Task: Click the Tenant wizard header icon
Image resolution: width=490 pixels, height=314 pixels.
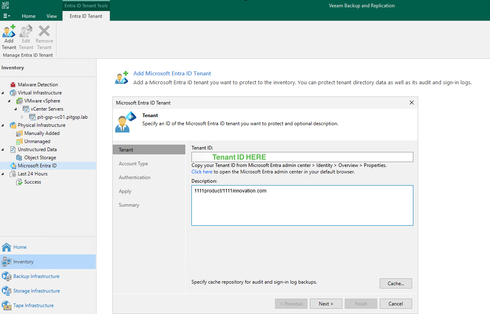Action: click(126, 122)
